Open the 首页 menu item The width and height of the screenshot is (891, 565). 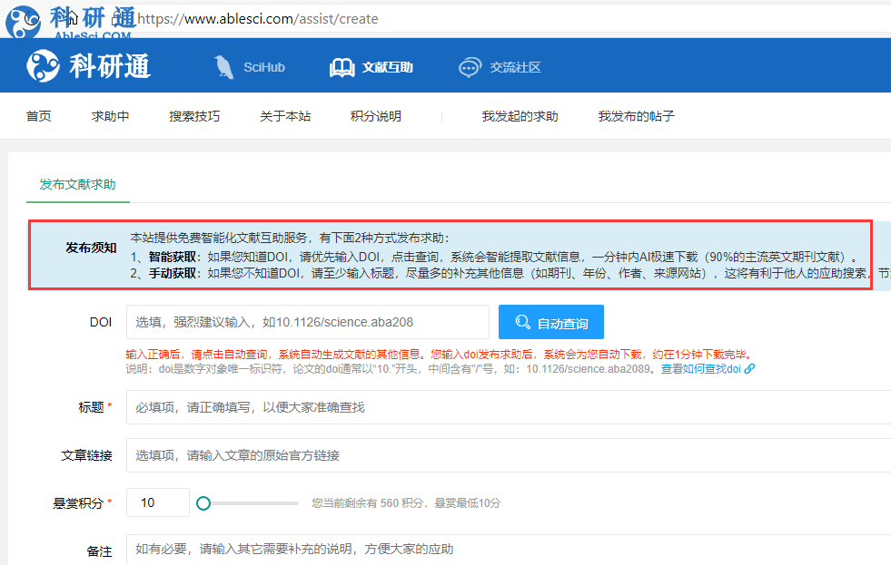[39, 116]
